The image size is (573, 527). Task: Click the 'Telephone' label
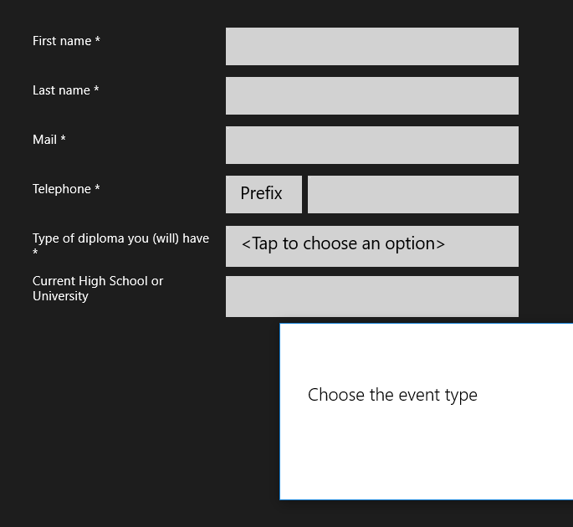click(x=62, y=189)
